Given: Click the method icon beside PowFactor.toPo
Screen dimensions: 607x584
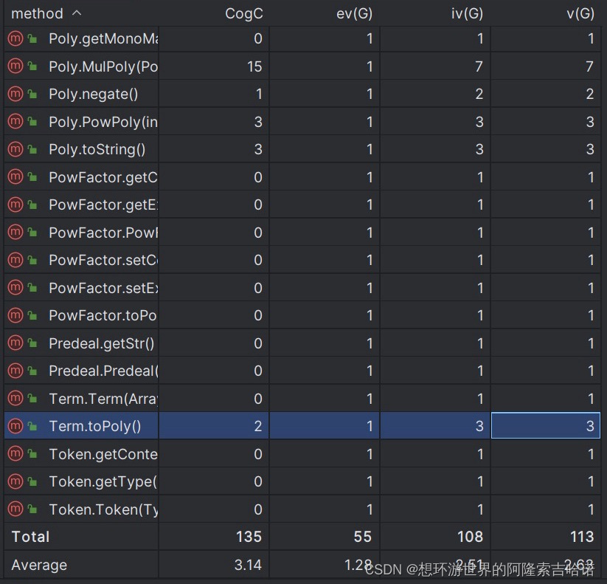Looking at the screenshot, I should [15, 315].
